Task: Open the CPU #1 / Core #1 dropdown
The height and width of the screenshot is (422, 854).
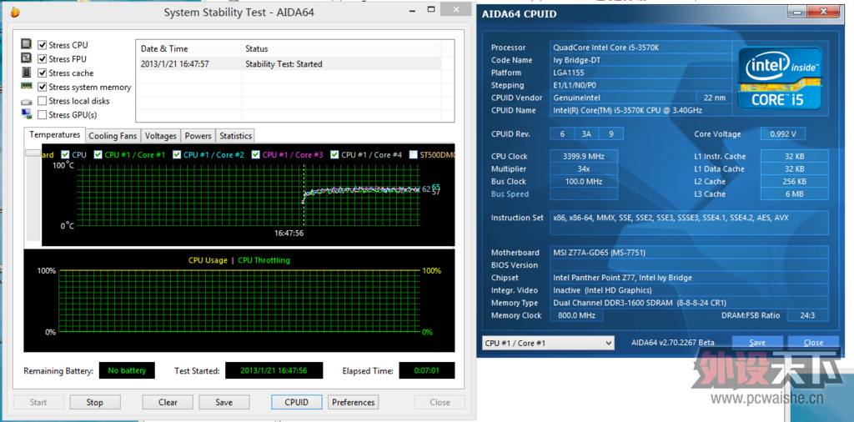Action: pyautogui.click(x=548, y=343)
